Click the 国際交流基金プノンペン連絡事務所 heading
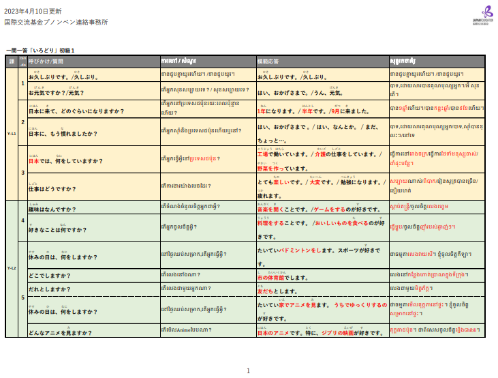498x378 pixels. [x=55, y=22]
